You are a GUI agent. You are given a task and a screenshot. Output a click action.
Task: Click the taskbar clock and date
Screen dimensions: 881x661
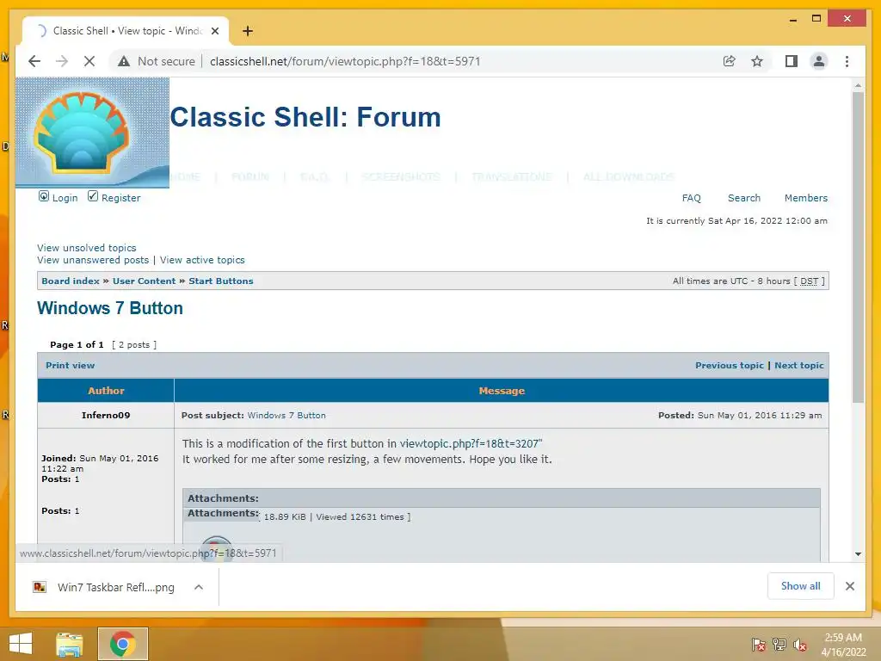843,645
